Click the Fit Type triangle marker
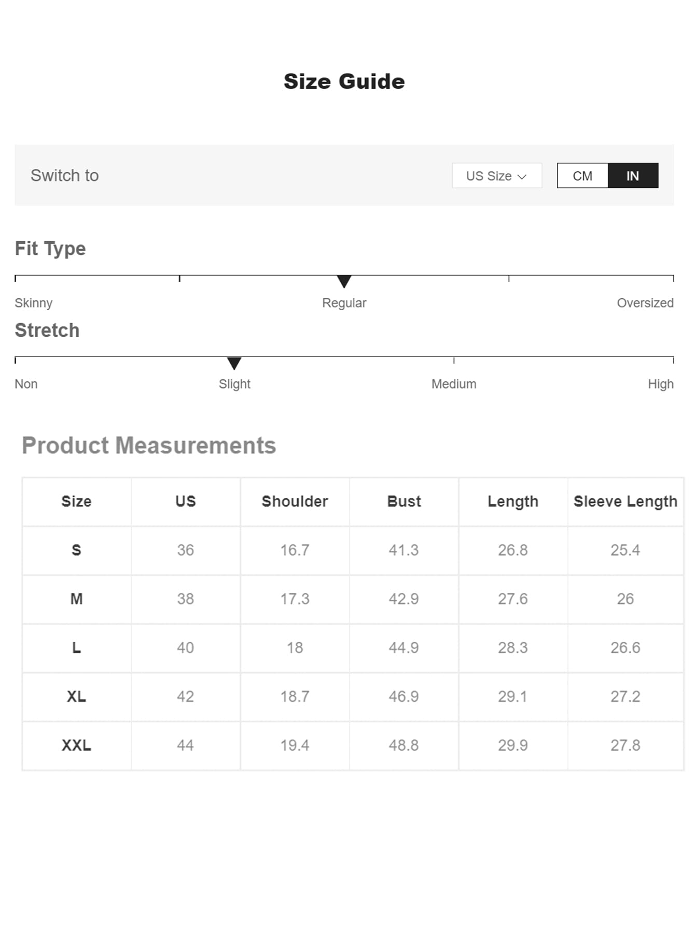 pyautogui.click(x=344, y=282)
